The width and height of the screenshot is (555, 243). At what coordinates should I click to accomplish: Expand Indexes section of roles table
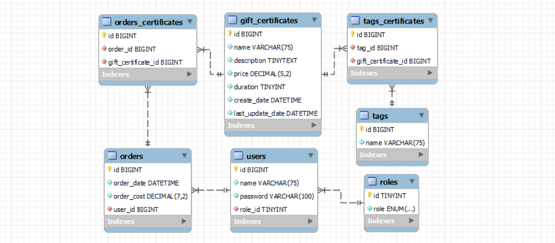click(x=411, y=221)
